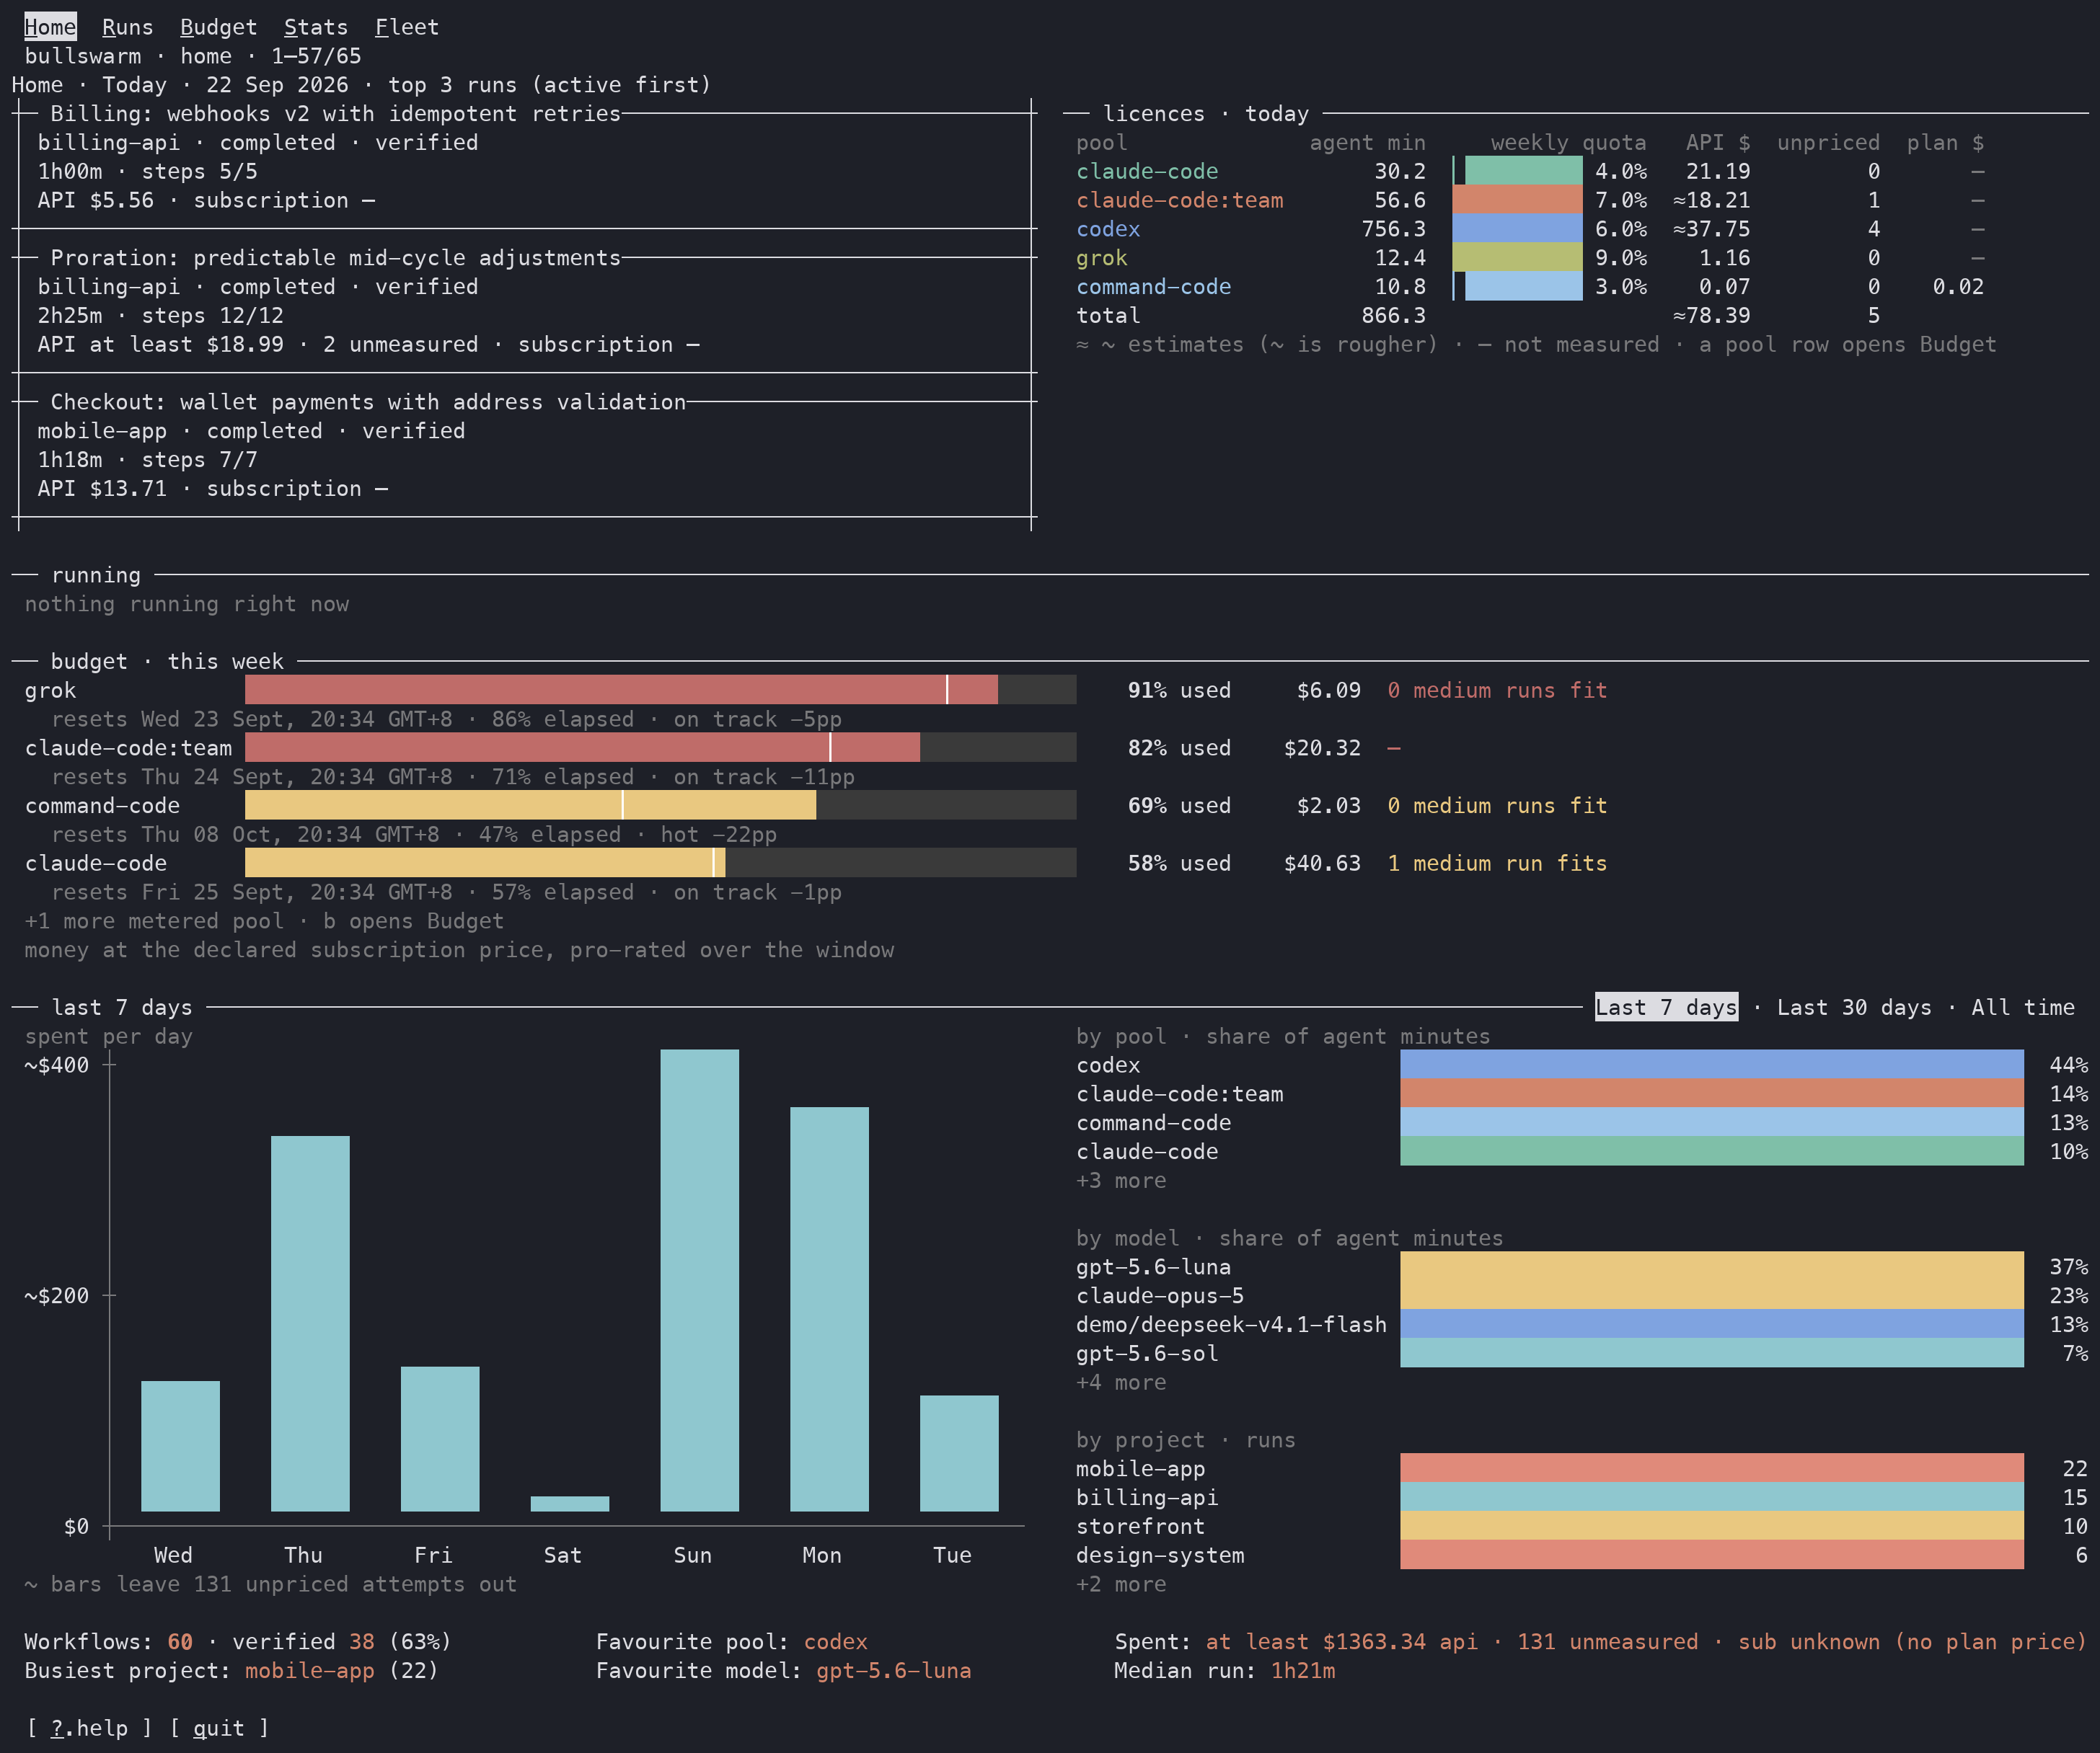
Task: Click total API ≈78.39 value
Action: point(1712,315)
